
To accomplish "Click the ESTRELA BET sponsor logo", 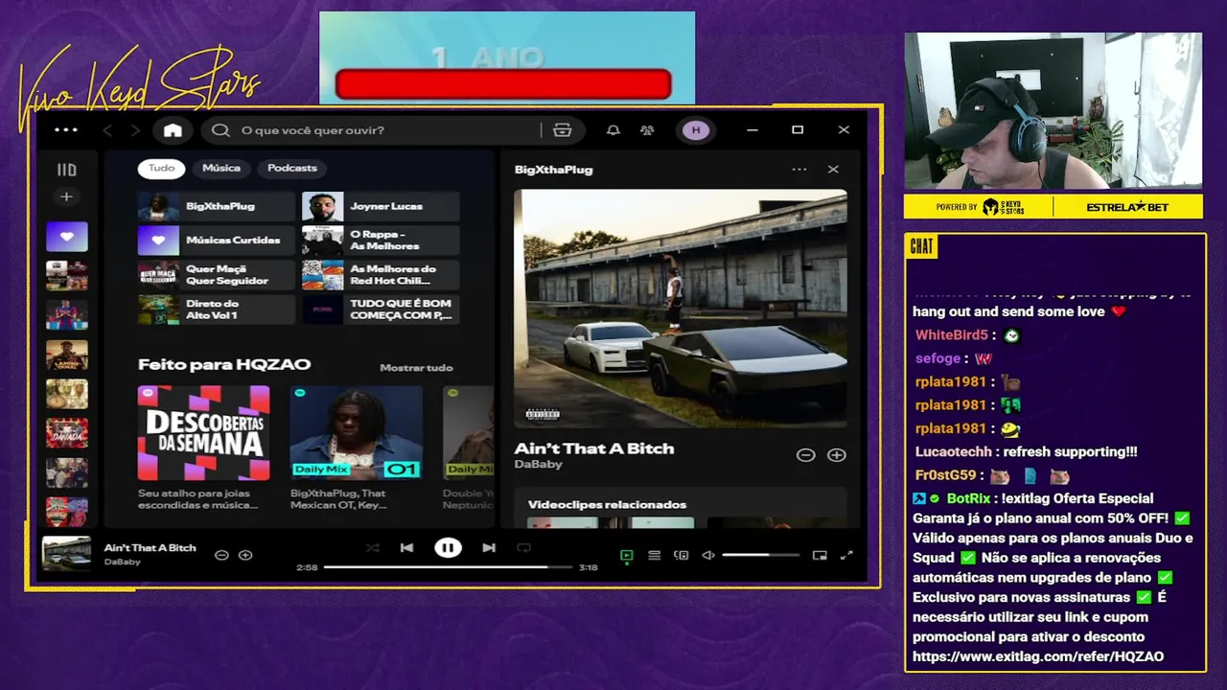I will point(1127,207).
